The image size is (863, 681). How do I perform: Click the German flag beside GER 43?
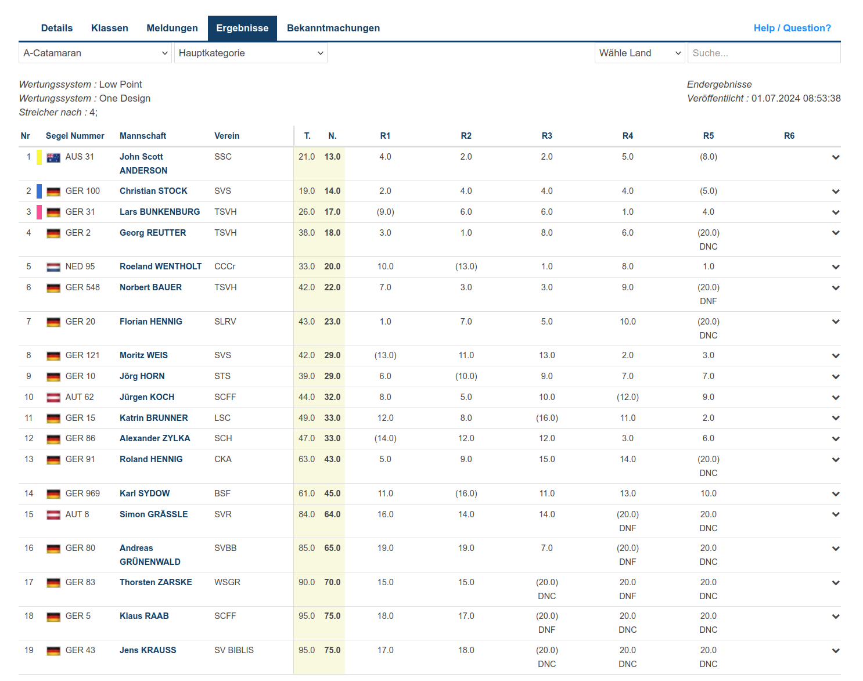pos(53,651)
